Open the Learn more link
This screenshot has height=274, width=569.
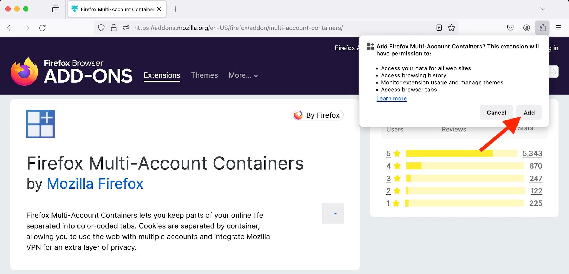coord(391,98)
